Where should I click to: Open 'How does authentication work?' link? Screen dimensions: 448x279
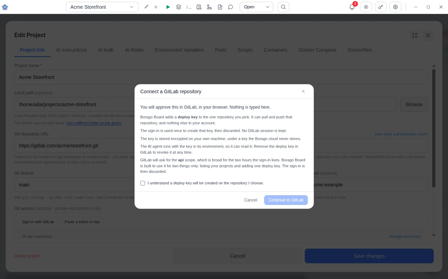[x=401, y=134]
